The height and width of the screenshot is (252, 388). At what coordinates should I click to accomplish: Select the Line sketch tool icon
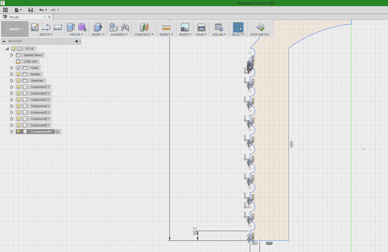point(46,27)
